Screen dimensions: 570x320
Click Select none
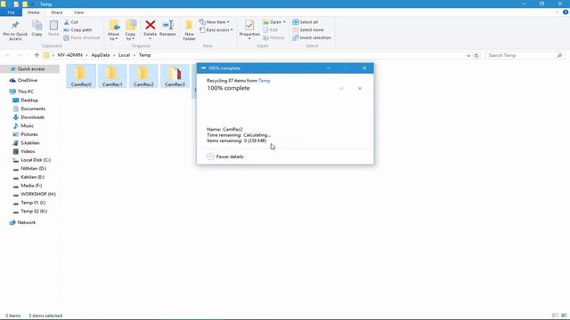pos(308,29)
